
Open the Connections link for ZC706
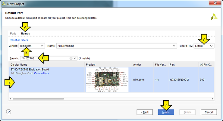pos(41,74)
